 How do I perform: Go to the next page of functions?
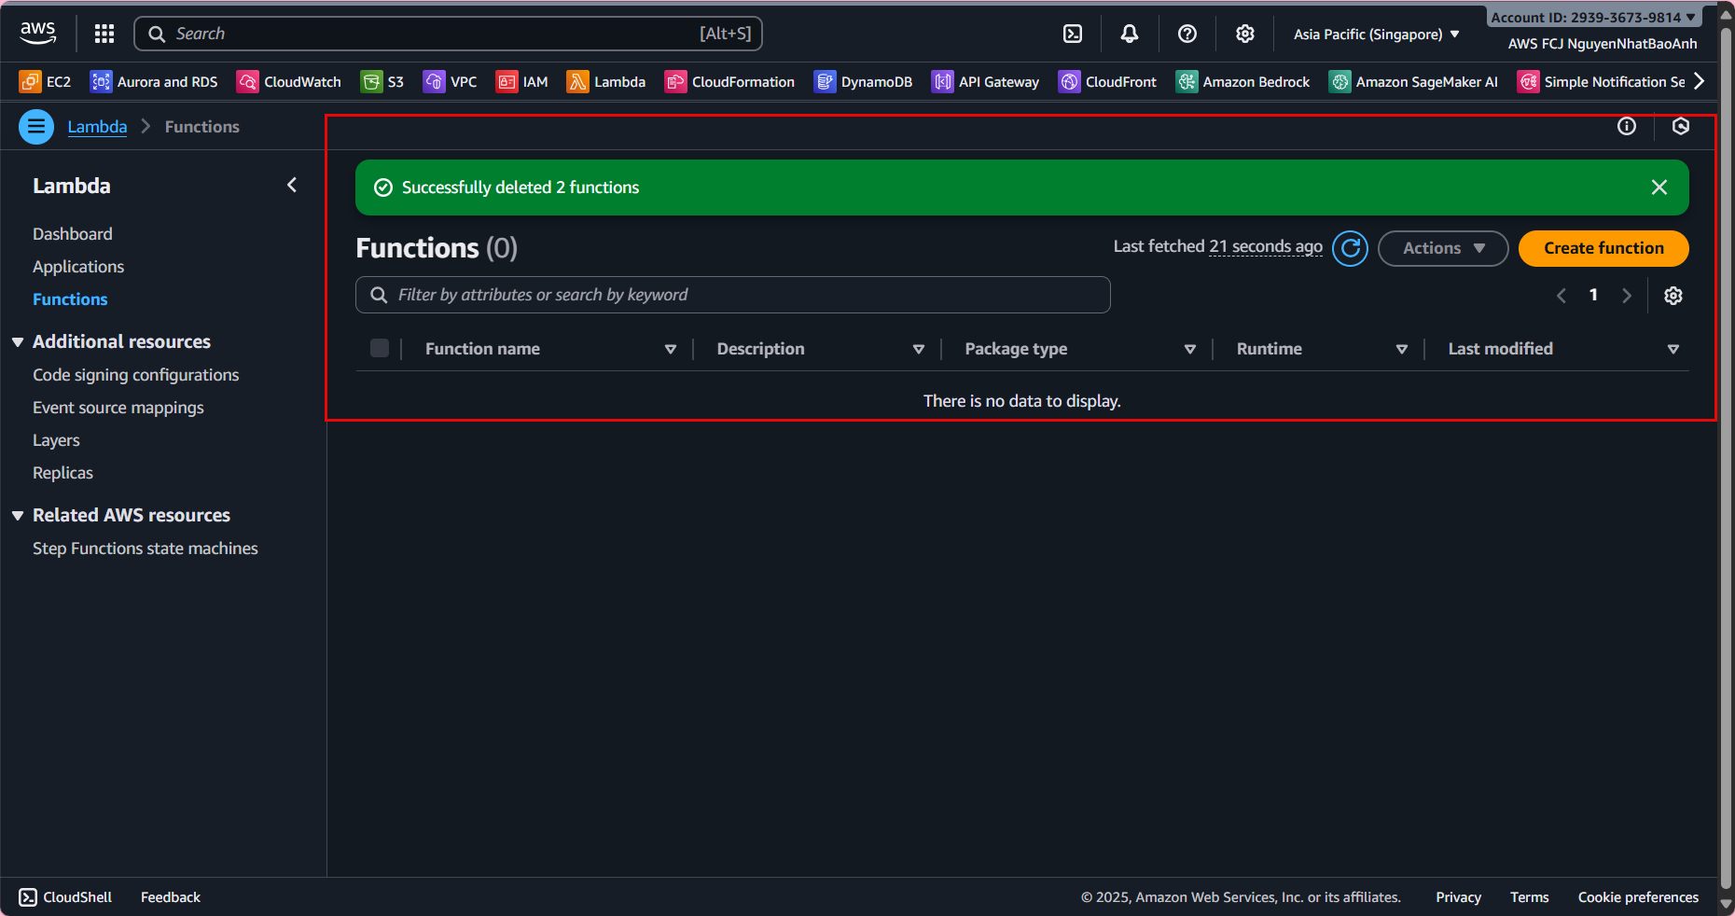point(1627,296)
